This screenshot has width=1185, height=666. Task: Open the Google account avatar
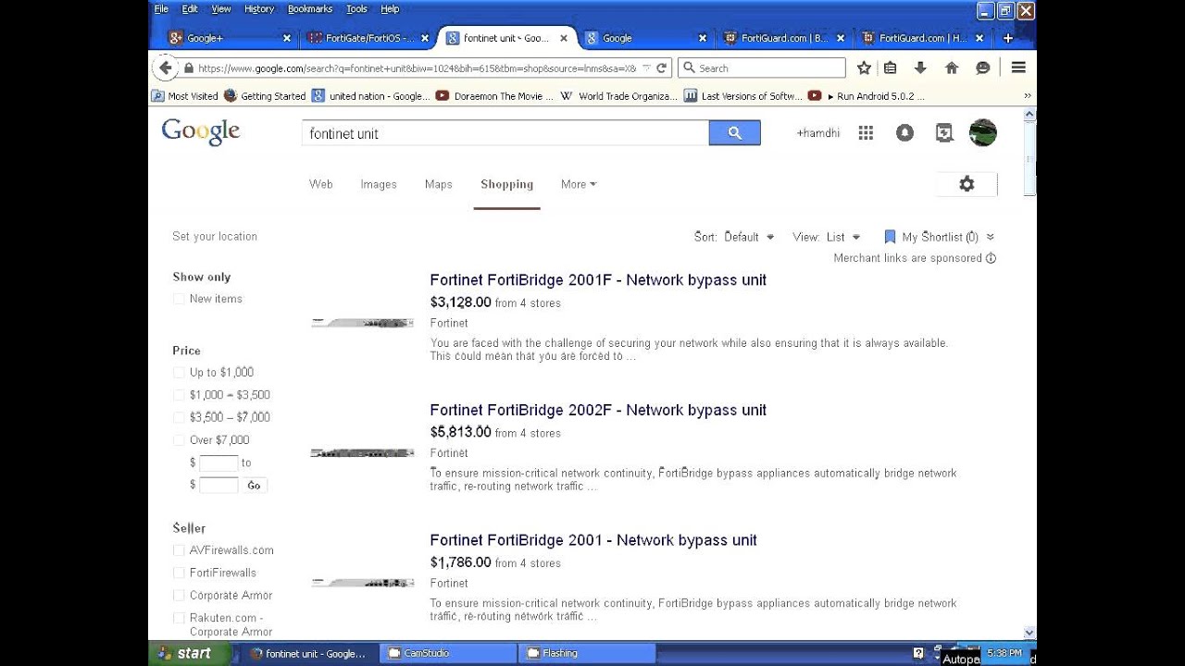(x=982, y=132)
